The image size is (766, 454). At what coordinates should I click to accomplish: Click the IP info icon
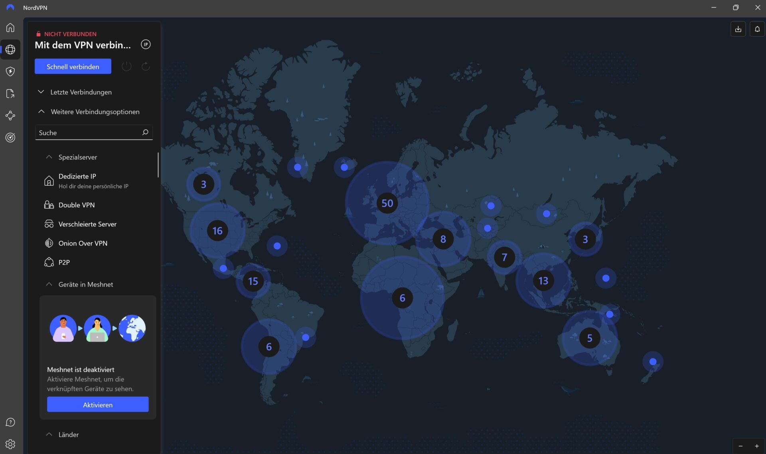[x=146, y=44]
